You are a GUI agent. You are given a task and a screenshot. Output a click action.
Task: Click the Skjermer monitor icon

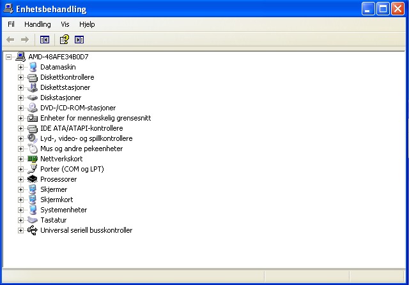[33, 189]
